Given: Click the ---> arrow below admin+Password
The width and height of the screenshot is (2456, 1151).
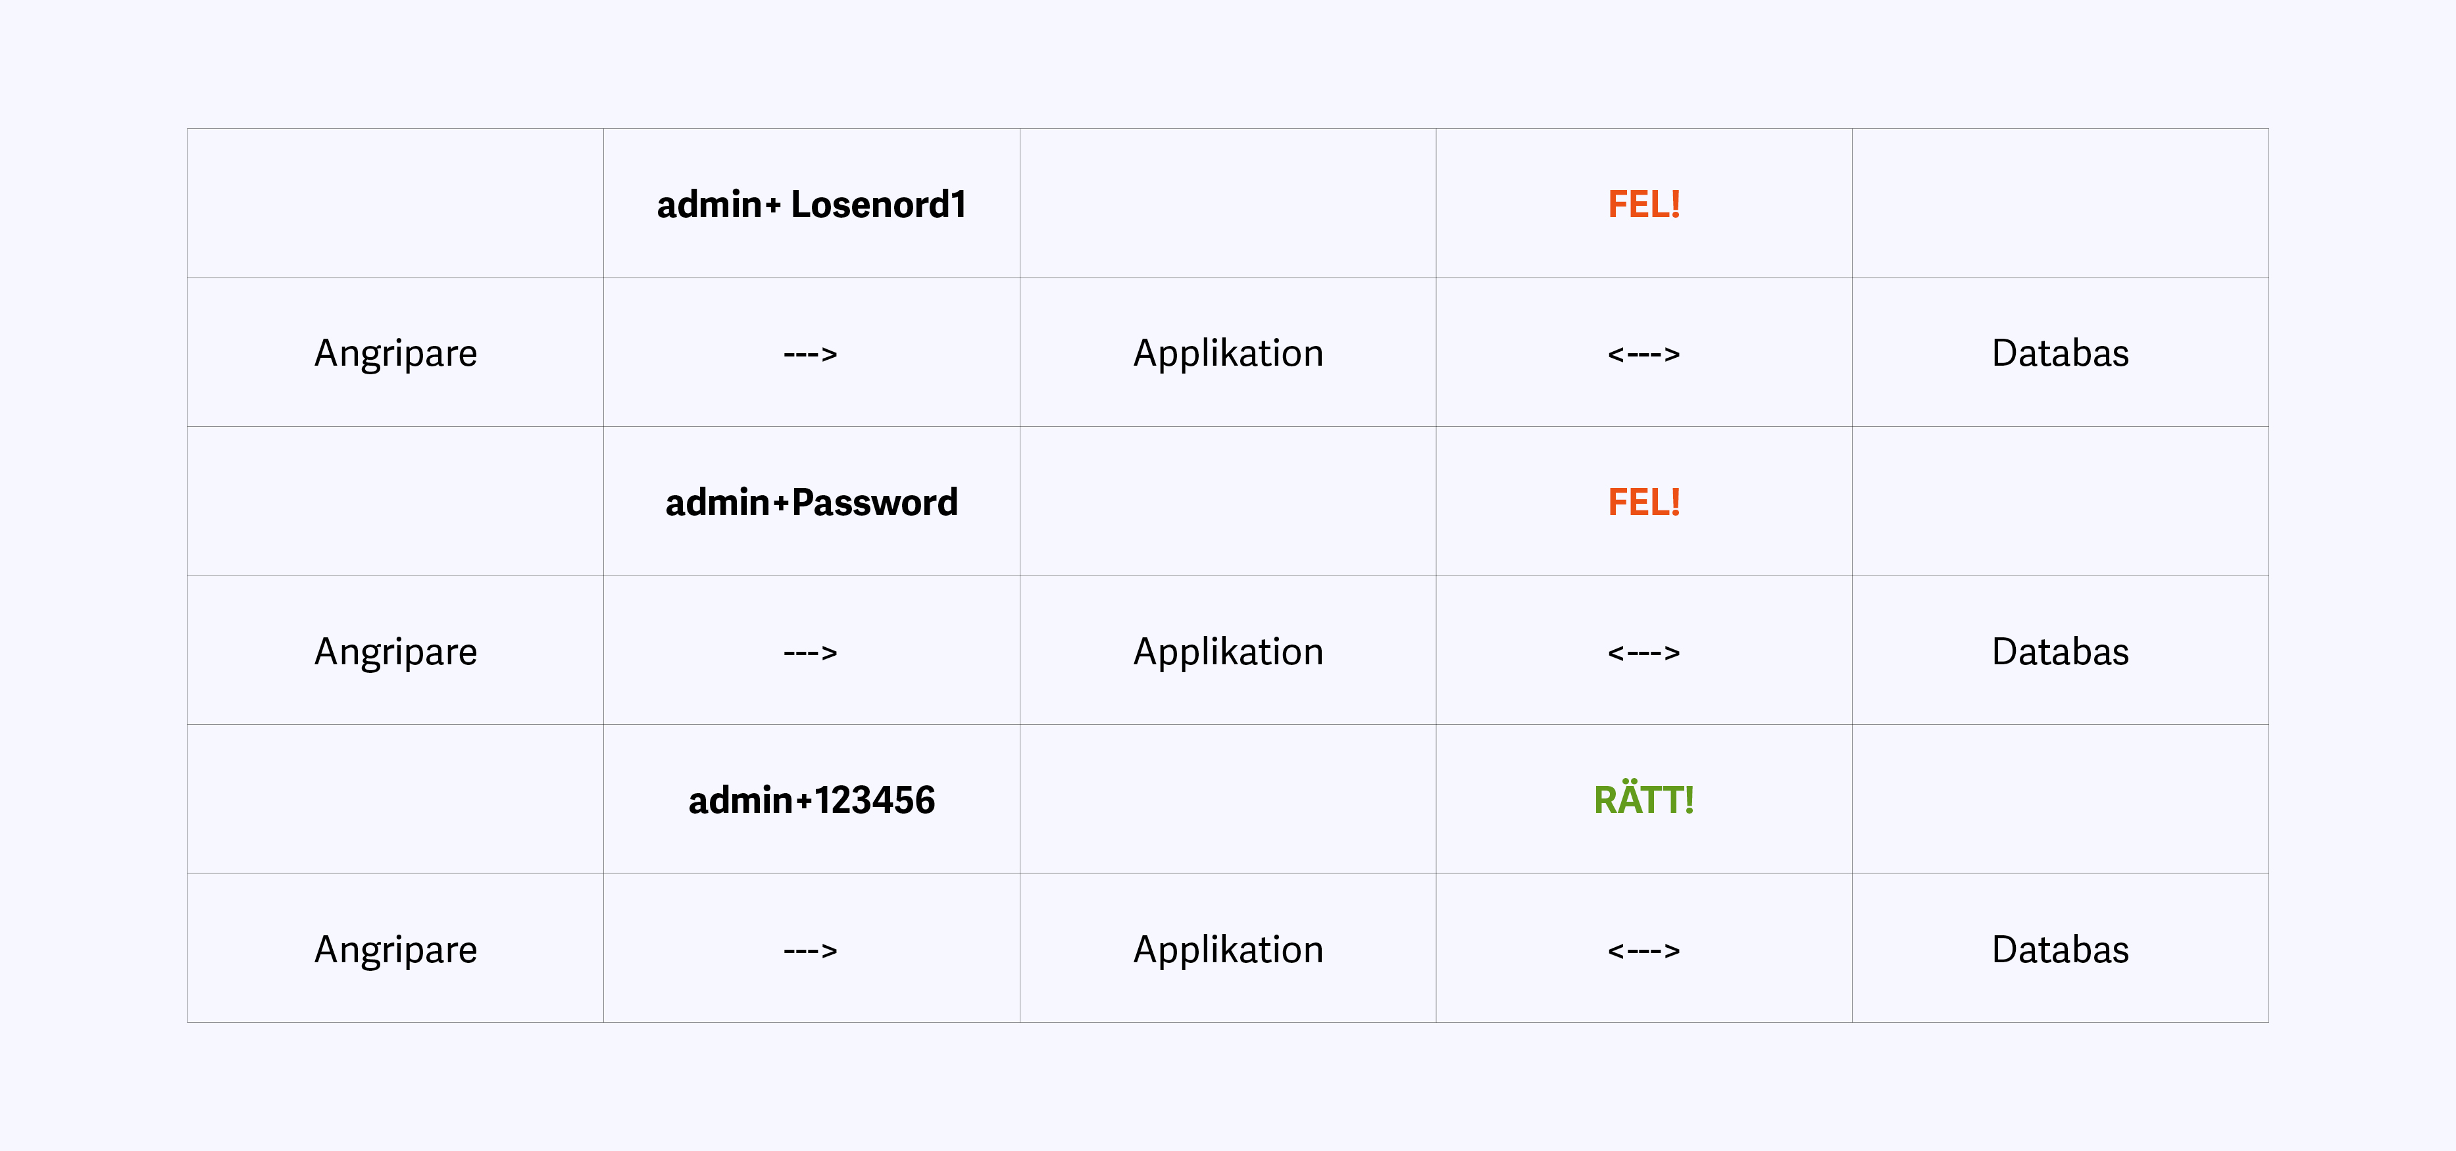Looking at the screenshot, I should 811,652.
